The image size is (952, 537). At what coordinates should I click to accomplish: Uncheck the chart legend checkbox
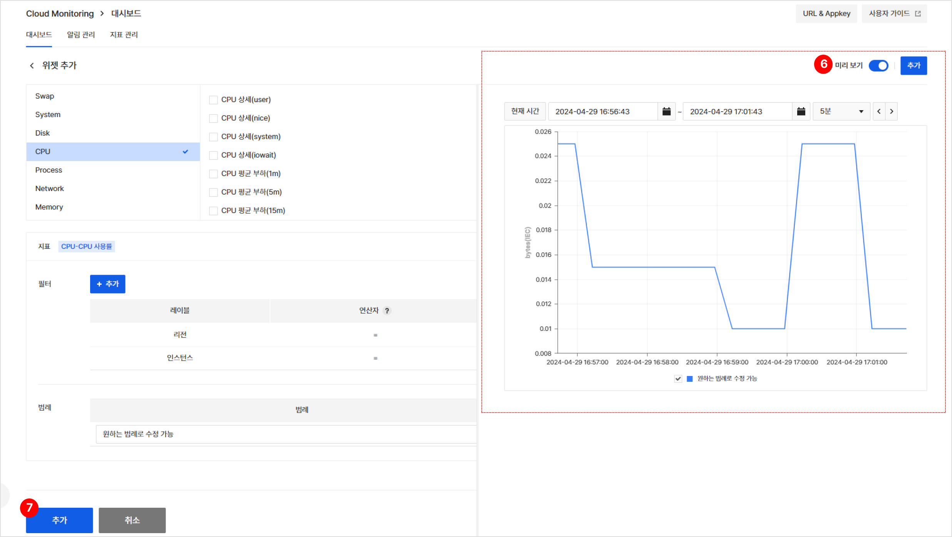(x=678, y=379)
